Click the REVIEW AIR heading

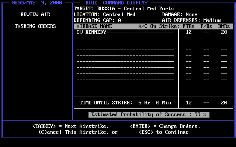click(35, 14)
